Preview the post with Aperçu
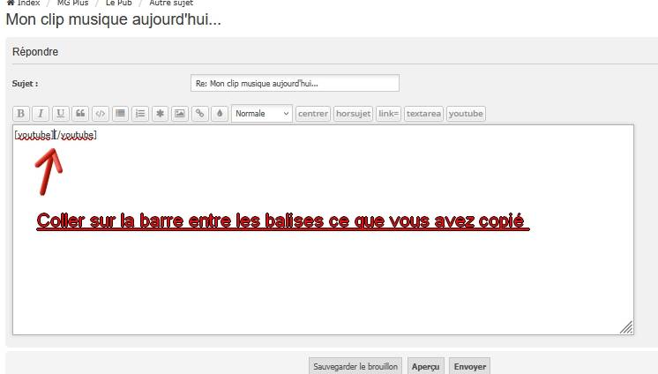This screenshot has width=658, height=374. (425, 366)
